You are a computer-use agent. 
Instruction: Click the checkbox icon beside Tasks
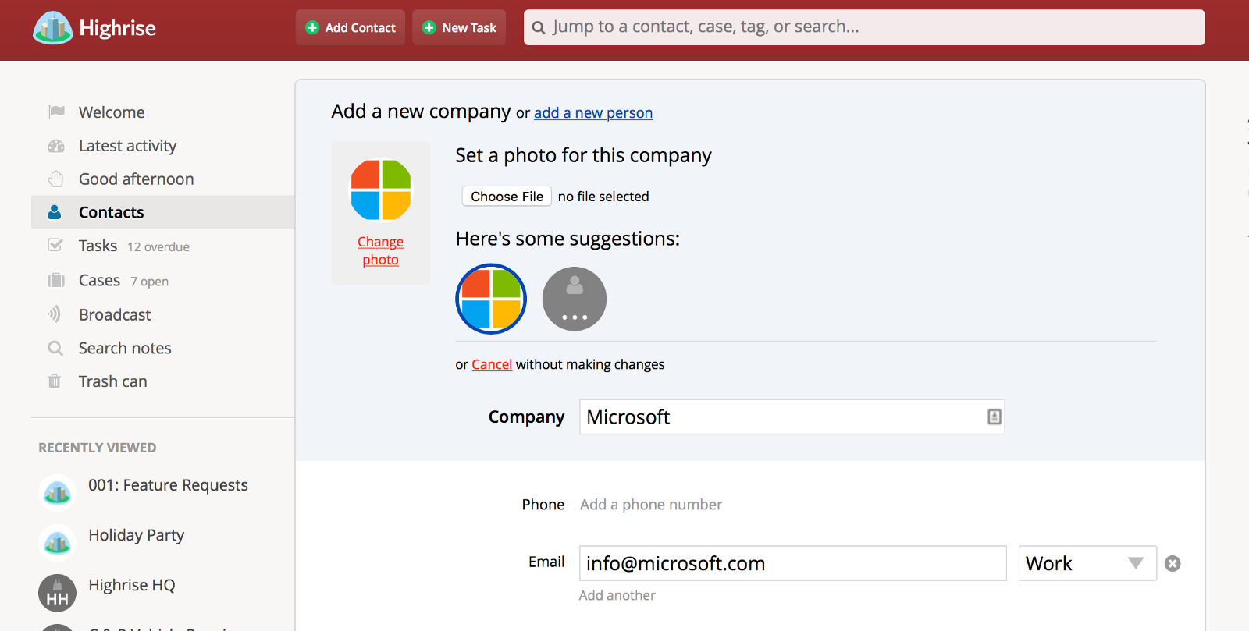[x=55, y=245]
